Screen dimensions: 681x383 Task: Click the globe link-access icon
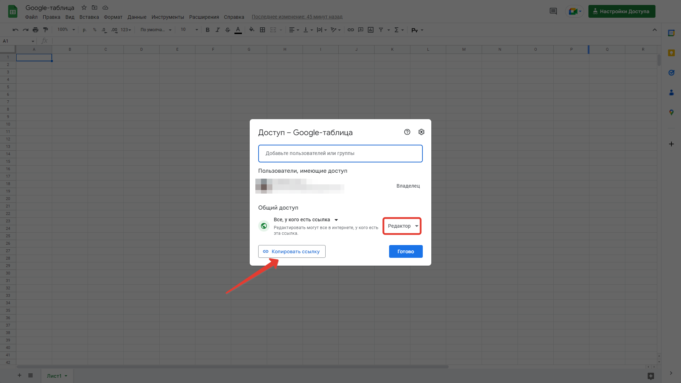264,226
